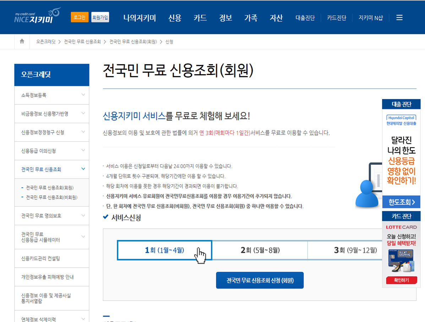This screenshot has height=322, width=425.
Task: Click the NICE지키미 logo
Action: (x=37, y=16)
